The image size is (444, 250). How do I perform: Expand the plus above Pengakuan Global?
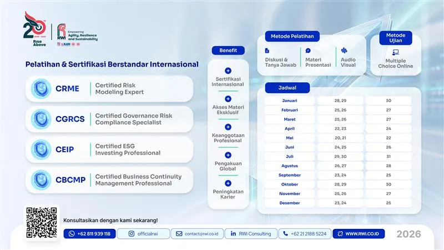[x=228, y=155]
